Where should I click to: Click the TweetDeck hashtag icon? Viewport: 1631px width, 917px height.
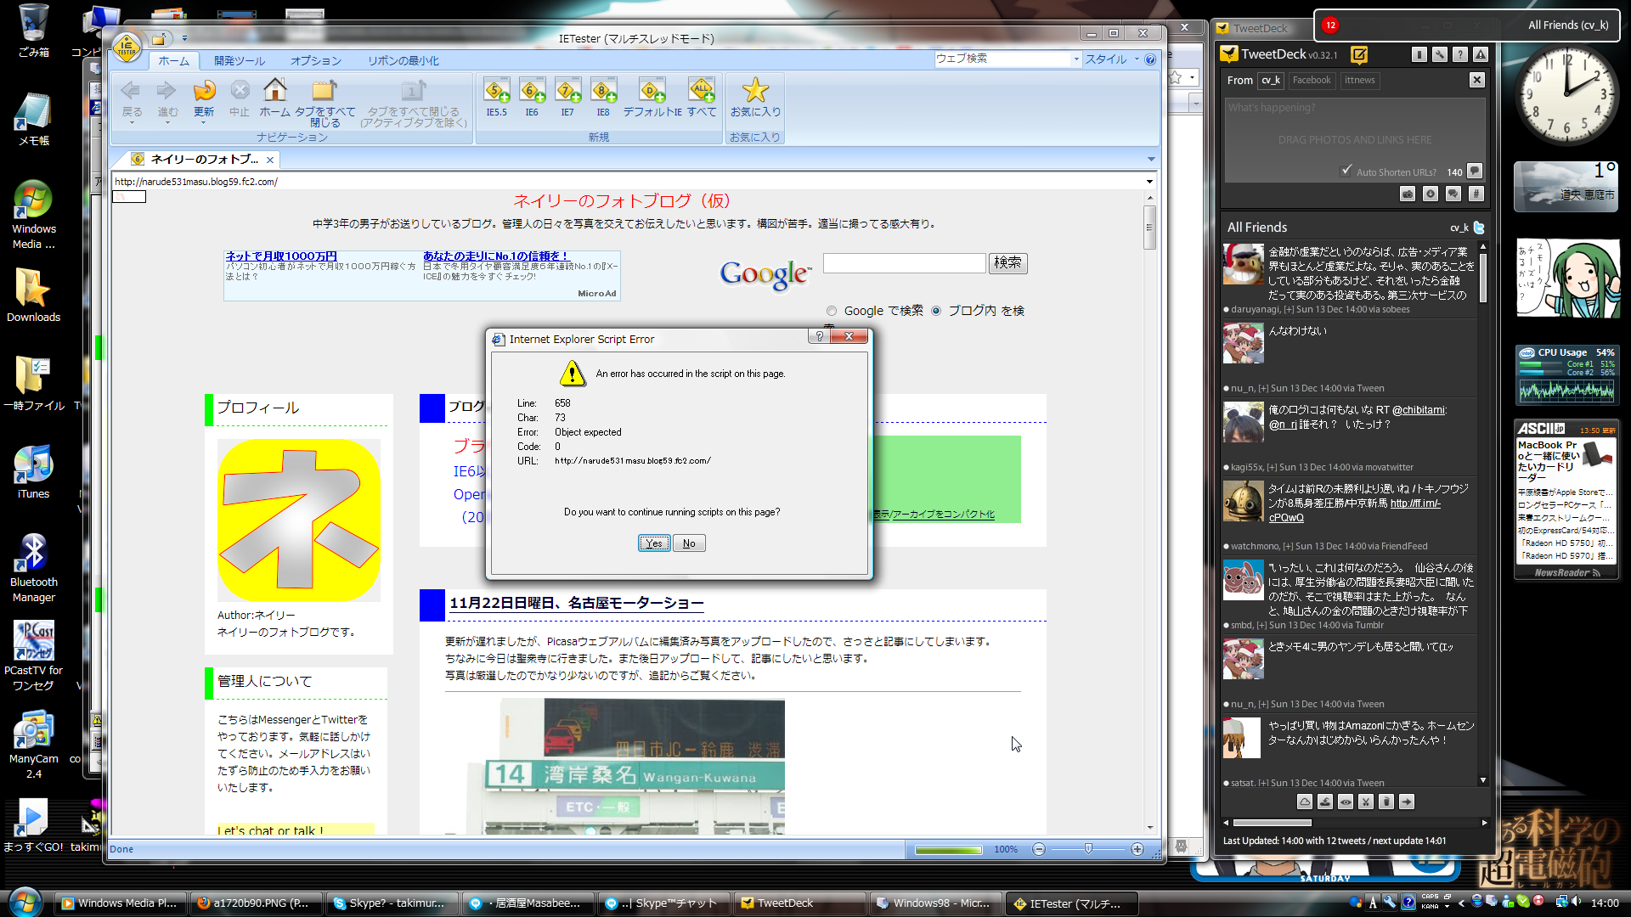point(1476,194)
